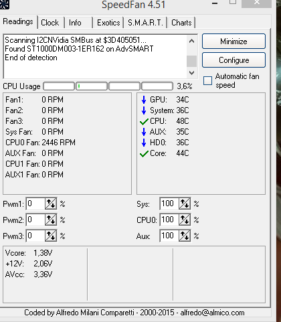Click the 'Vcore: 1,38V' voltage reading
Screen dimensions: 281x322
pyautogui.click(x=29, y=253)
